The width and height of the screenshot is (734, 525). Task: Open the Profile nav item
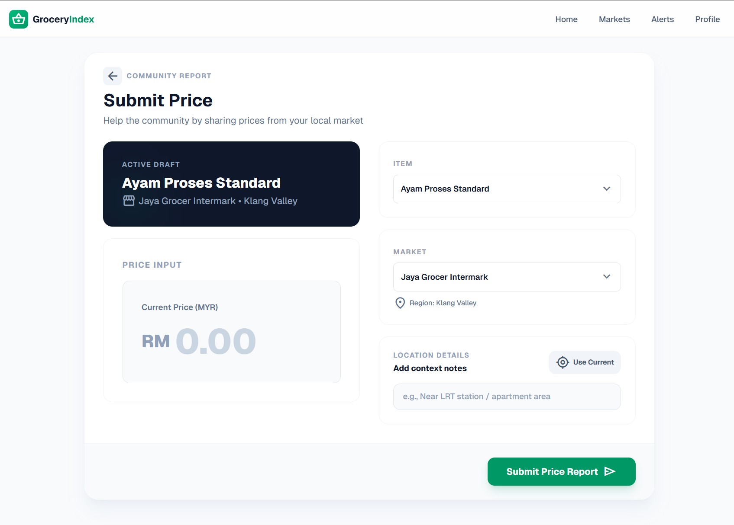tap(707, 19)
